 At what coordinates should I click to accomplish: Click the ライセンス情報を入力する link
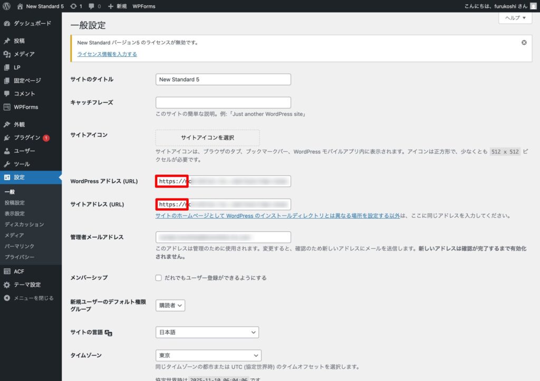point(107,54)
